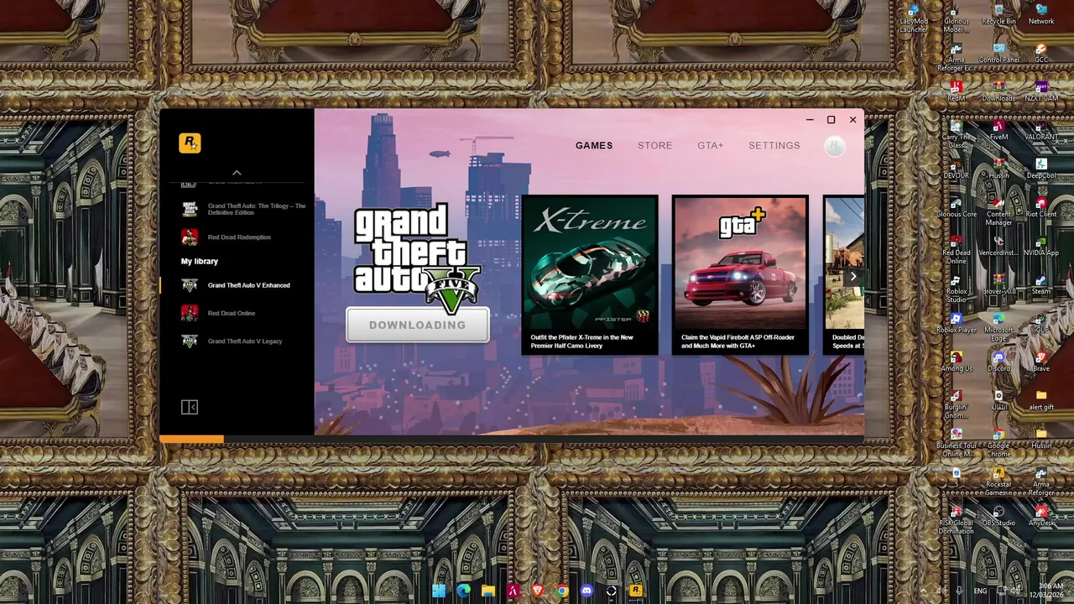Image resolution: width=1074 pixels, height=604 pixels.
Task: Open the DEVOUR desktop shortcut
Action: [956, 169]
